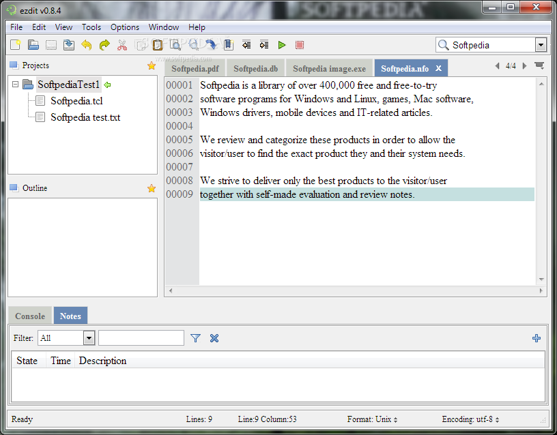Image resolution: width=557 pixels, height=435 pixels.
Task: Open the tab list icon at right
Action: 539,65
